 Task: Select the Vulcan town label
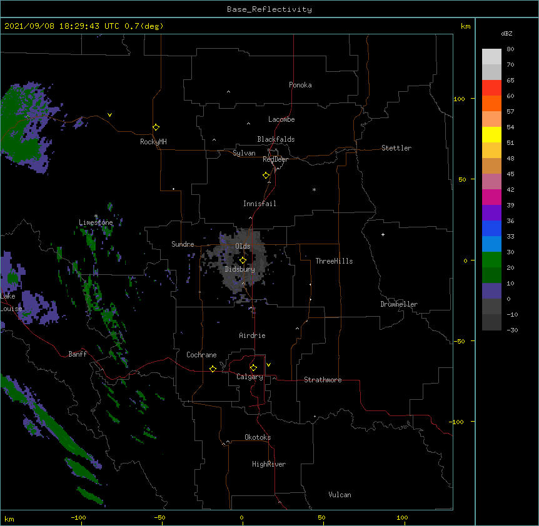click(x=340, y=495)
